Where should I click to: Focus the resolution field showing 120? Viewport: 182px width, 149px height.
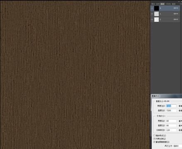pos(171,130)
